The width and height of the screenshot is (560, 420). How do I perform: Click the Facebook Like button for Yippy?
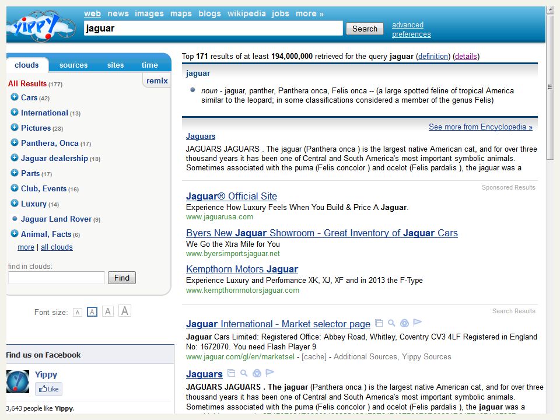[48, 389]
